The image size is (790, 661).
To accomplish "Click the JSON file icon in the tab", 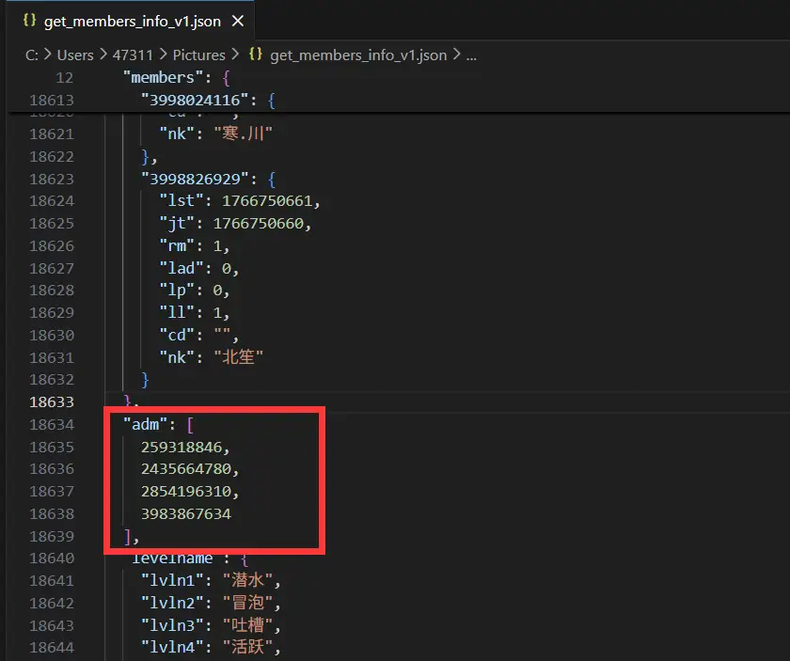I will [x=29, y=22].
